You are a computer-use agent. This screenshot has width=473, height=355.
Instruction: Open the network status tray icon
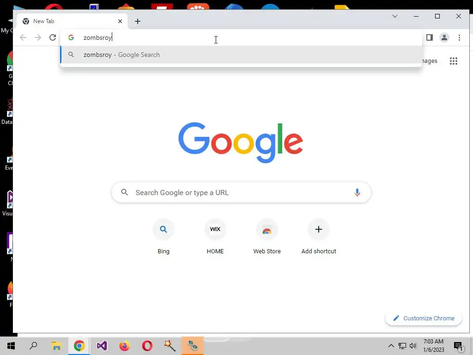coord(402,346)
